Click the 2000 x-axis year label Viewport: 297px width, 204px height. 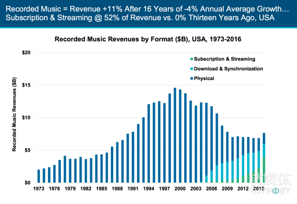click(x=180, y=189)
